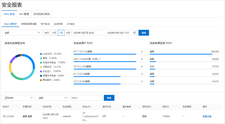Focus the 攻击IP search input

pyautogui.click(x=86, y=98)
